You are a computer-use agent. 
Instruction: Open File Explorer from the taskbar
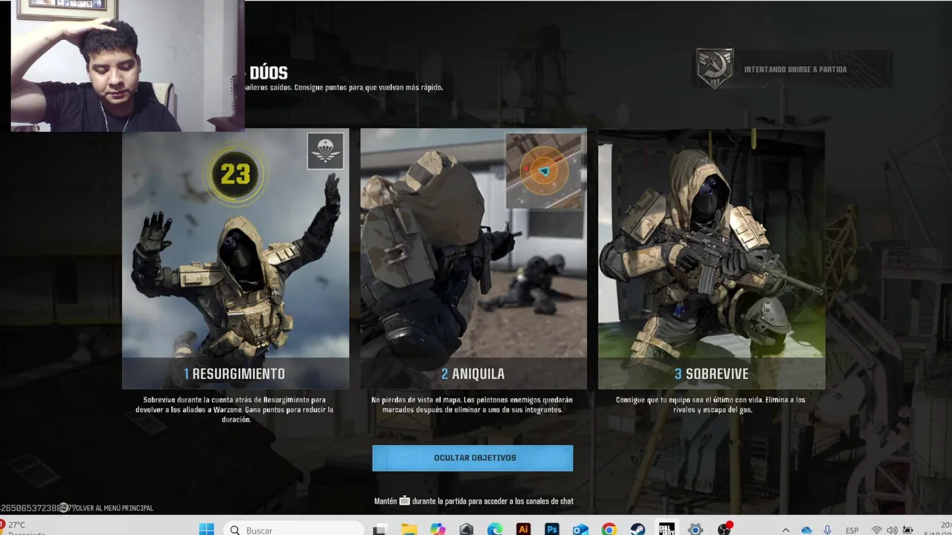point(408,530)
